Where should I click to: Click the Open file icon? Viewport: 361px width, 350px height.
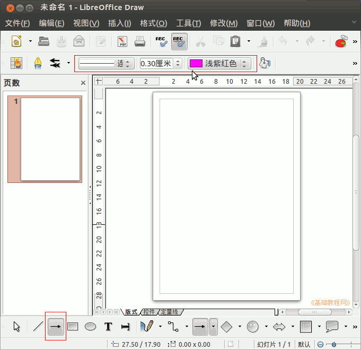coord(44,41)
